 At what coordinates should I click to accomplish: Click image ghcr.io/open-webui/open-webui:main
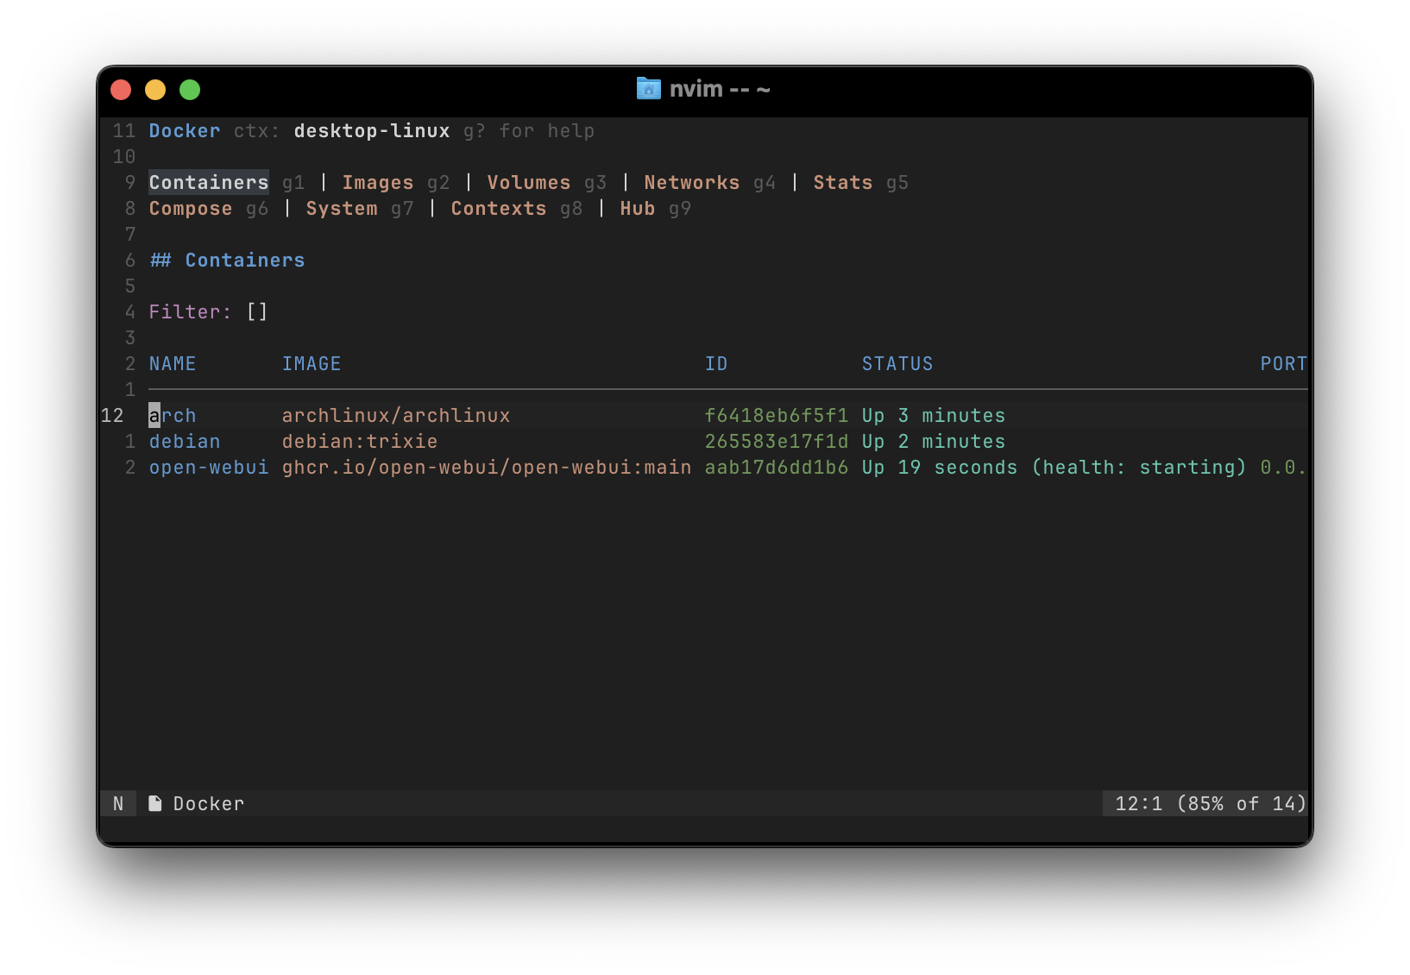[487, 467]
